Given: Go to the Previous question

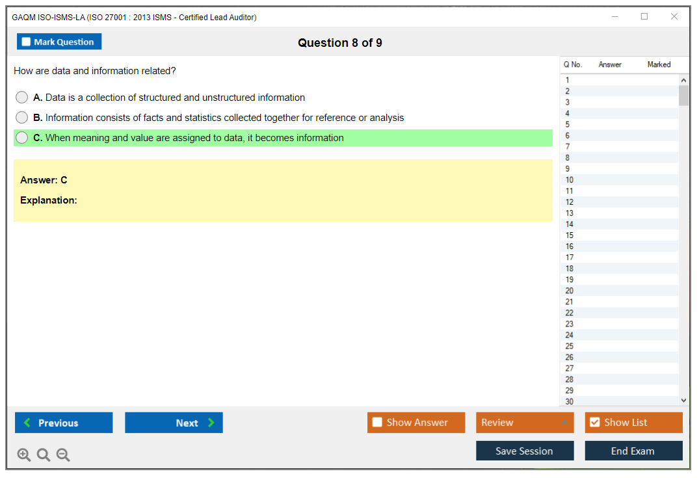Looking at the screenshot, I should [64, 423].
